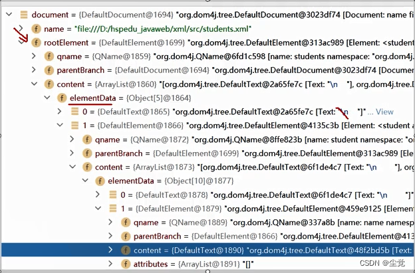The height and width of the screenshot is (273, 415).
Task: Select the elementData Object[10]@1877 row
Action: click(x=208, y=181)
